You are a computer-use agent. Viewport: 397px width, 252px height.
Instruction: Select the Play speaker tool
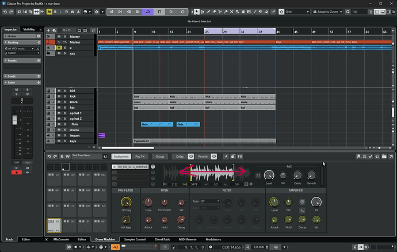click(x=261, y=12)
